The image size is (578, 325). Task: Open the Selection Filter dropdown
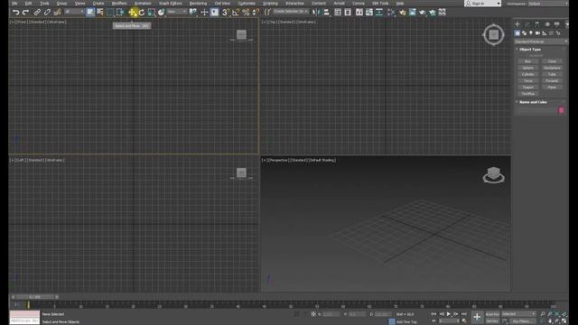tap(74, 12)
